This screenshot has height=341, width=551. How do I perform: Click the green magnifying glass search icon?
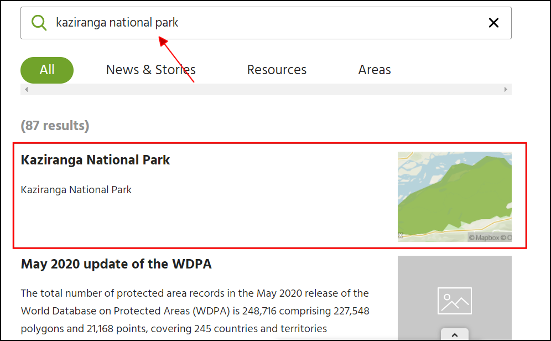(x=39, y=23)
